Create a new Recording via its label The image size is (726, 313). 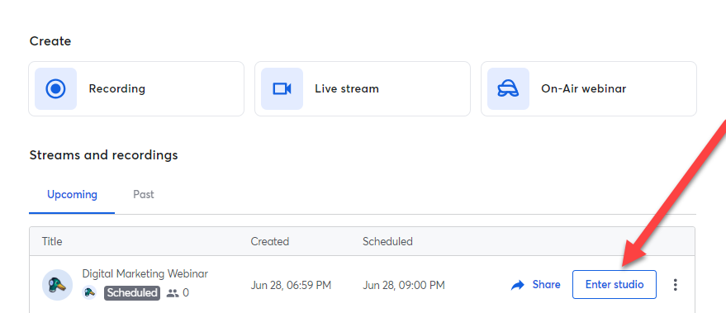click(117, 88)
